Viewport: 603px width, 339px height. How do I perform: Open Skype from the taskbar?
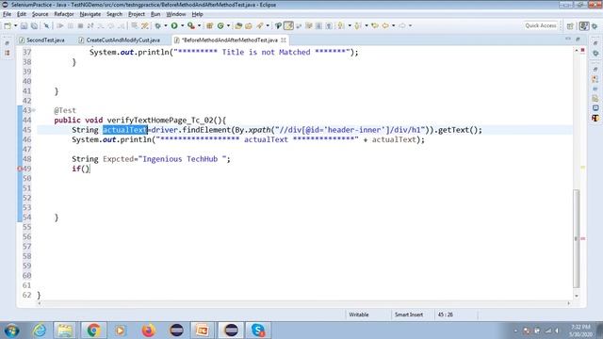[x=258, y=331]
